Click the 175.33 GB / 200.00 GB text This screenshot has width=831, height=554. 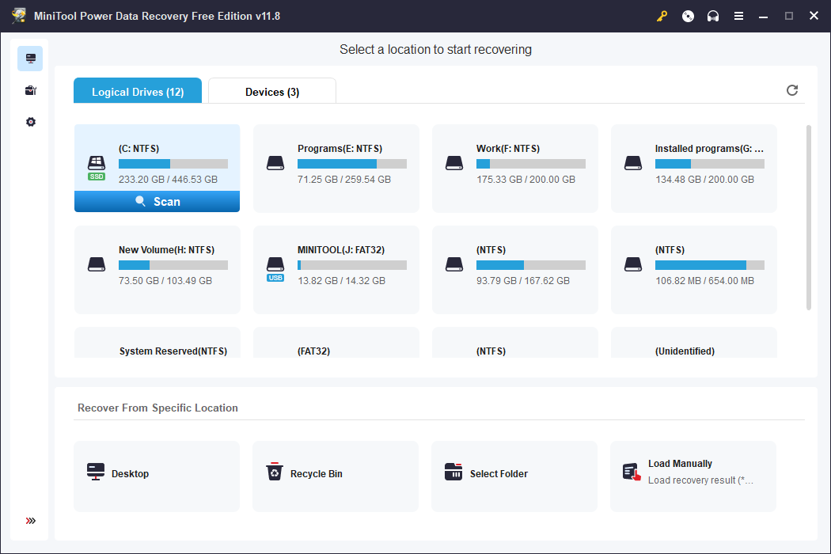tap(526, 179)
